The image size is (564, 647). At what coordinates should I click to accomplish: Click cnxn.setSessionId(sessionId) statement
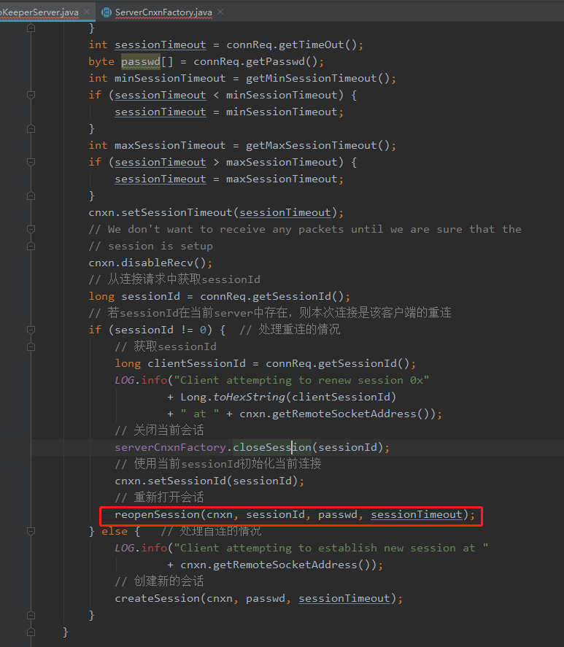pyautogui.click(x=209, y=481)
